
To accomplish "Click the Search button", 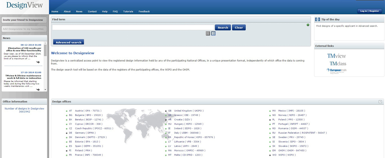I will tap(223, 27).
